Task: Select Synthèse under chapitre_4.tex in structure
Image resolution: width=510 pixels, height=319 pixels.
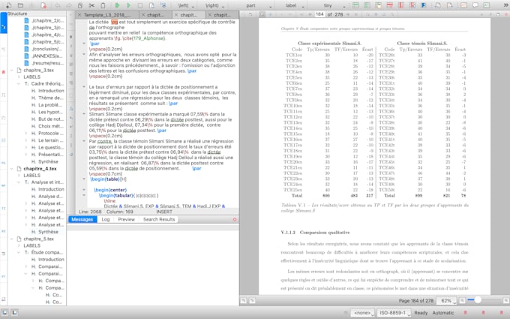Action: coord(48,232)
